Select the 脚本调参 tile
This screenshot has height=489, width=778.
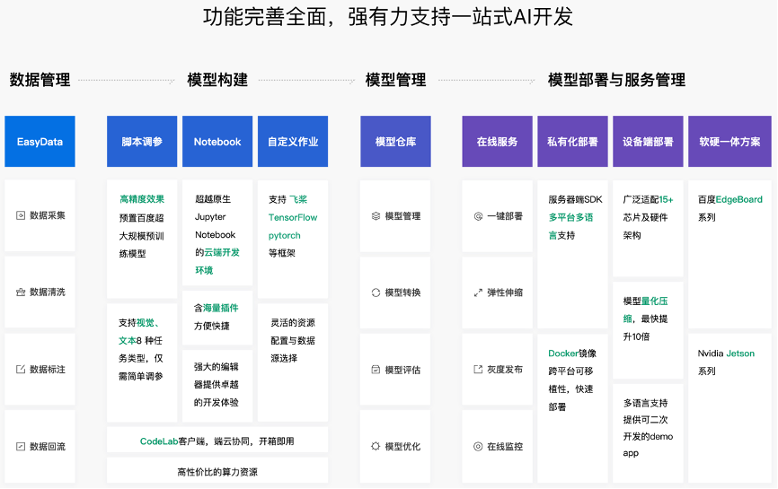tap(142, 141)
